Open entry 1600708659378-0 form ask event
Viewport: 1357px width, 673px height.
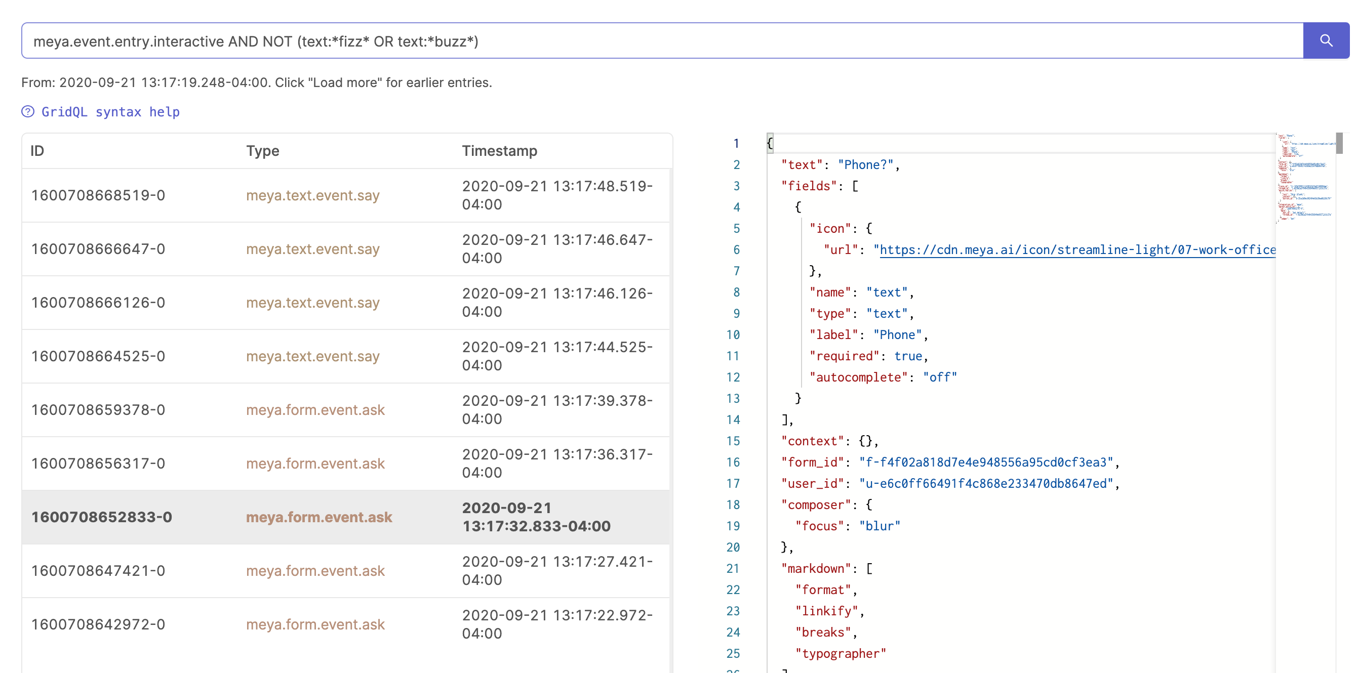pos(315,410)
